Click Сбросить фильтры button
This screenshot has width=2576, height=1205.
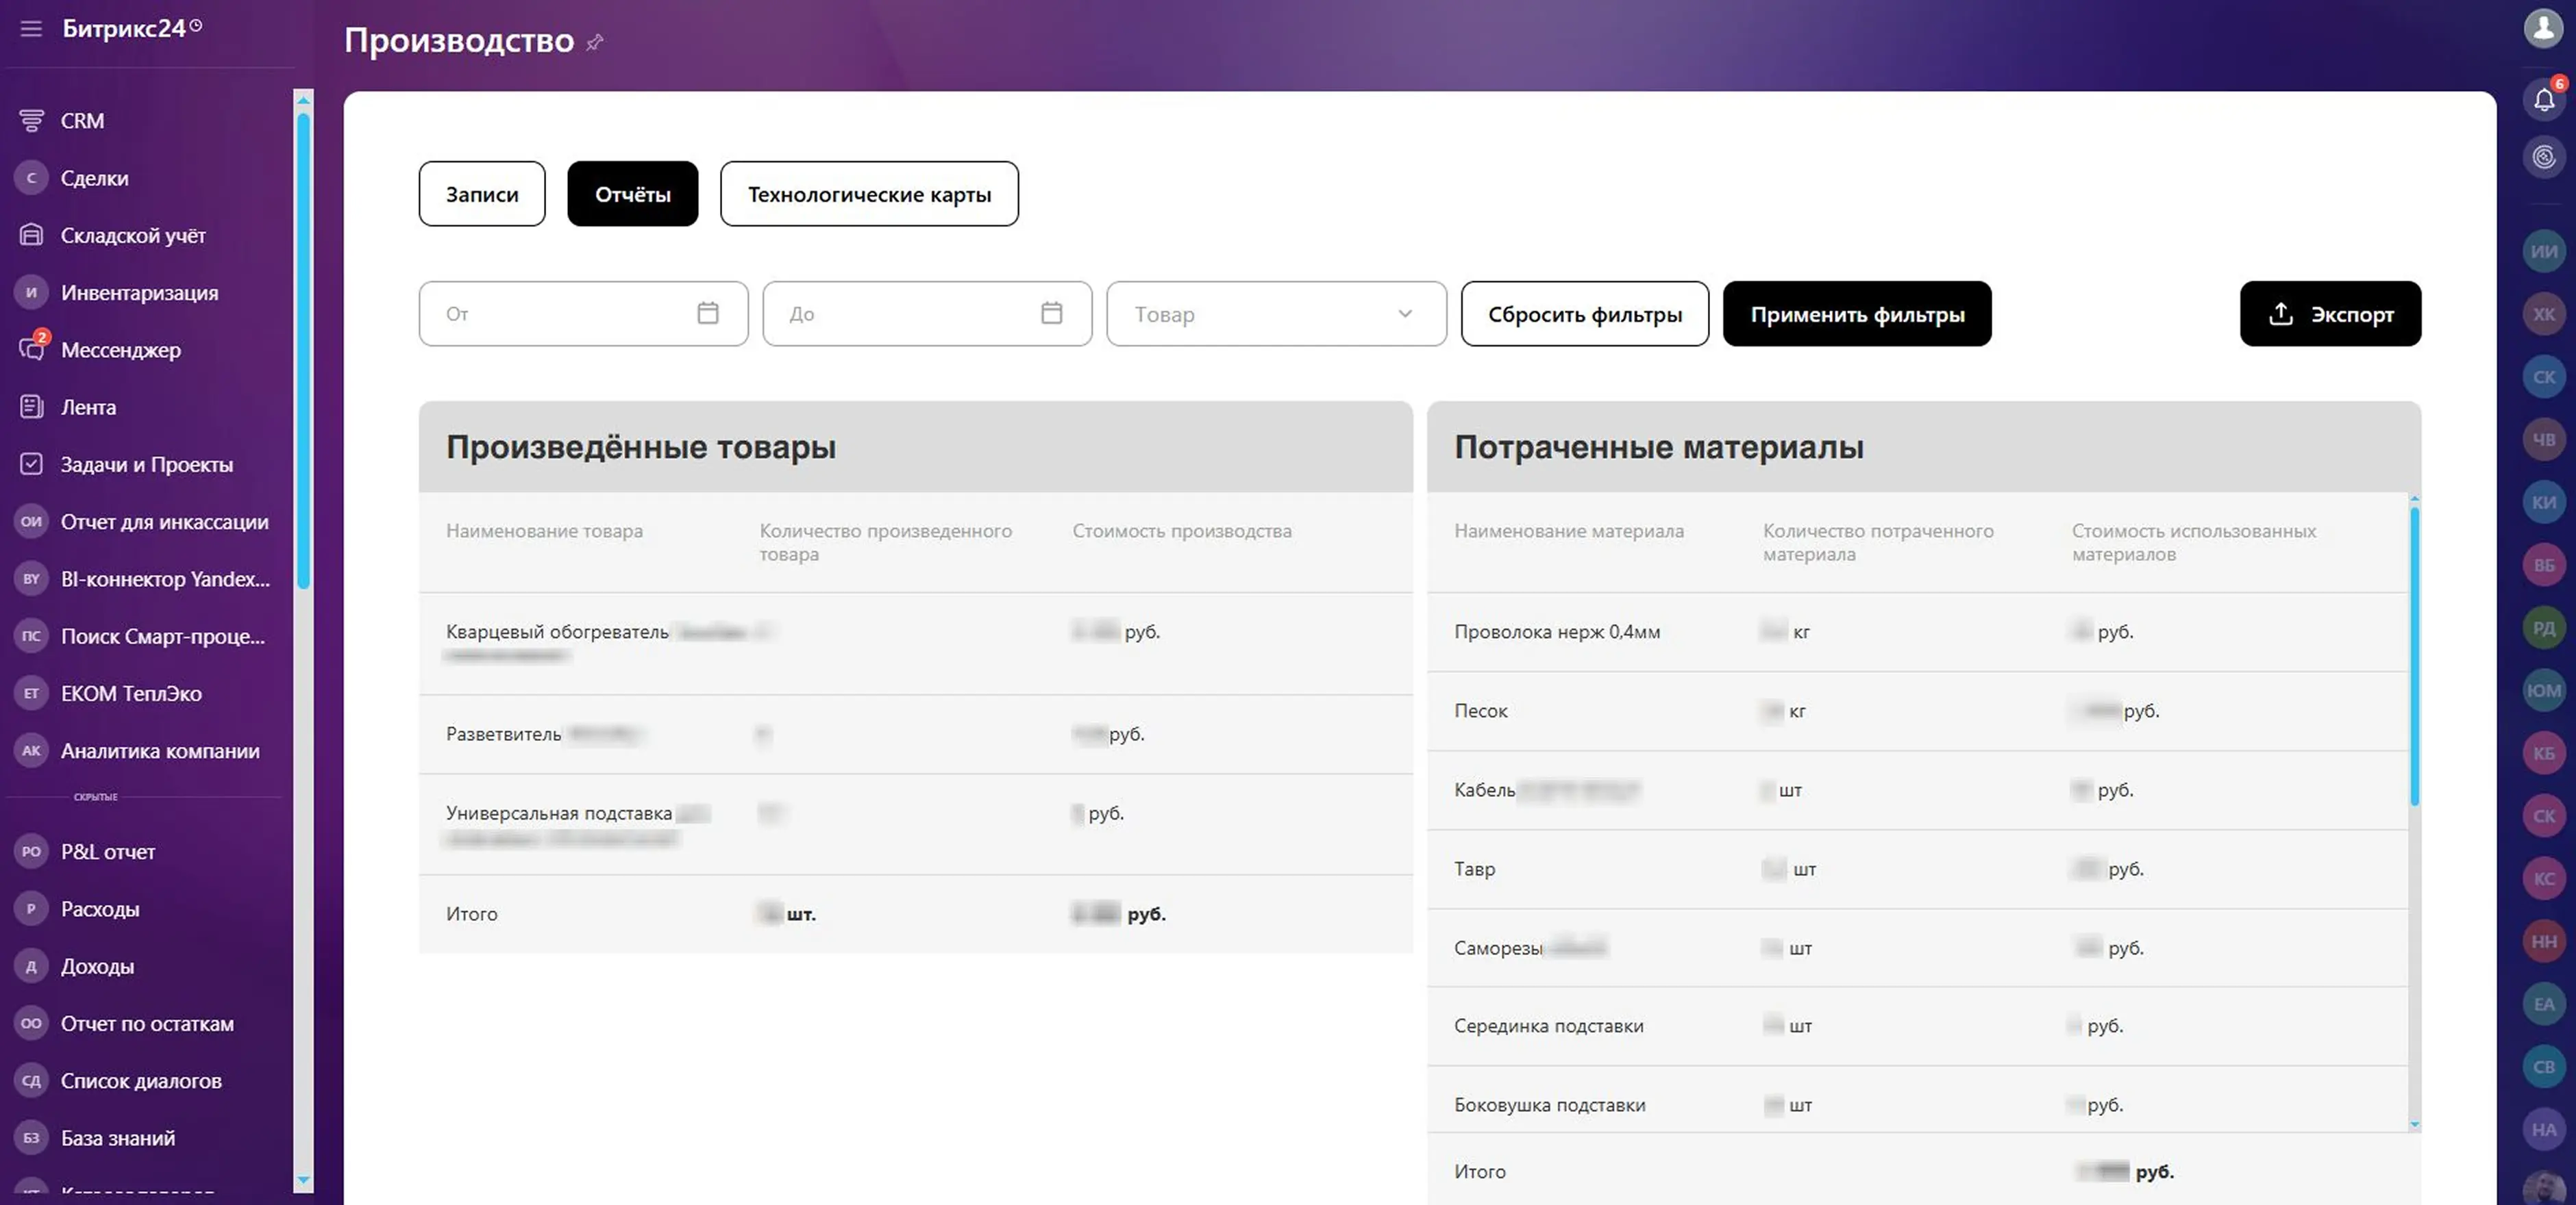[1585, 314]
